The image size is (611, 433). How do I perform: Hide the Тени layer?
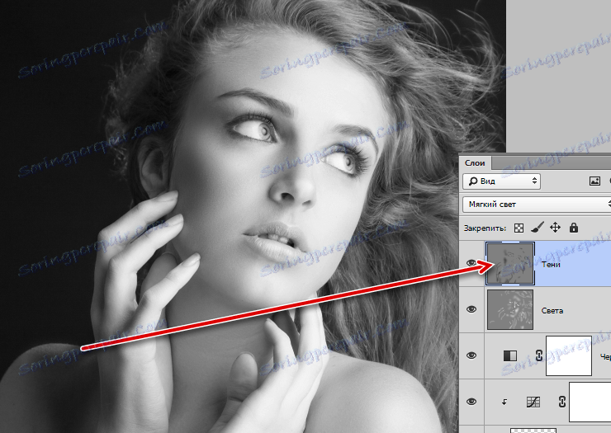pos(471,263)
